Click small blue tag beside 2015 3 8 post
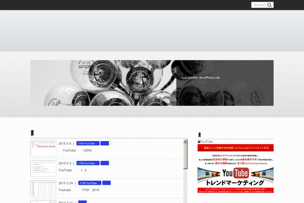The width and height of the screenshot is (304, 203). 105,143
